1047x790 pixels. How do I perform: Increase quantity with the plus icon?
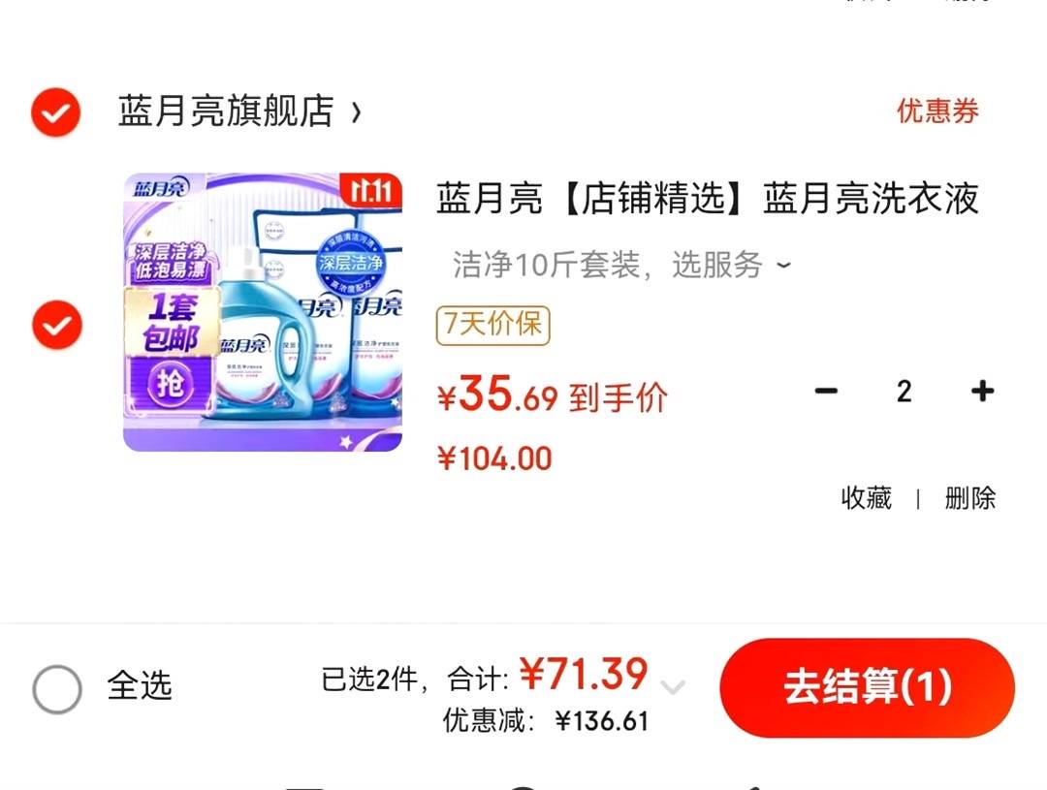click(x=982, y=392)
